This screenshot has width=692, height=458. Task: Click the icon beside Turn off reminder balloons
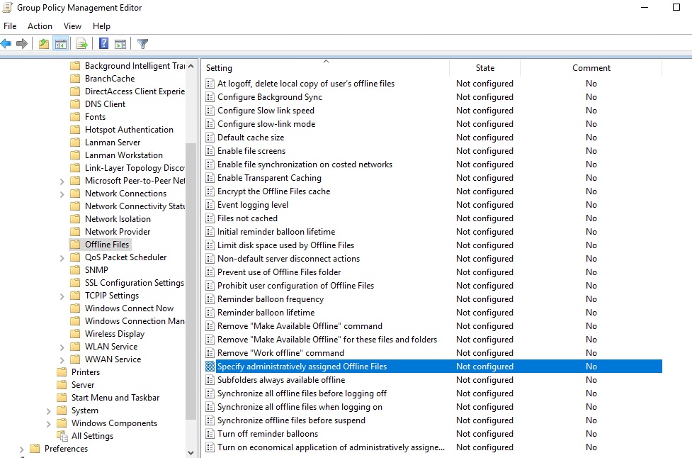(x=210, y=434)
